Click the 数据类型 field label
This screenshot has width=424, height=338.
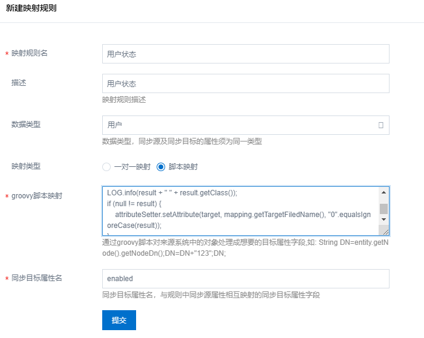pyautogui.click(x=26, y=124)
